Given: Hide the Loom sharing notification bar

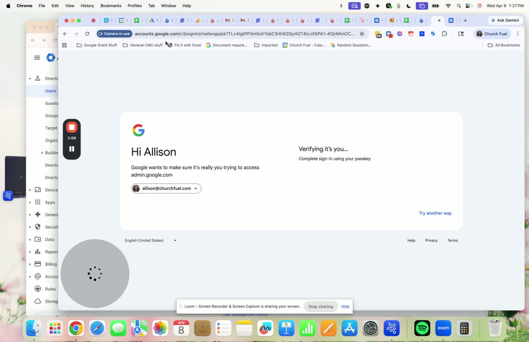Looking at the screenshot, I should tap(345, 306).
